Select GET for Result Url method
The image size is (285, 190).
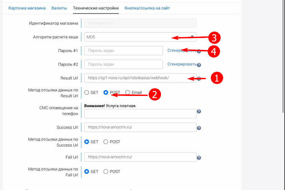87,93
